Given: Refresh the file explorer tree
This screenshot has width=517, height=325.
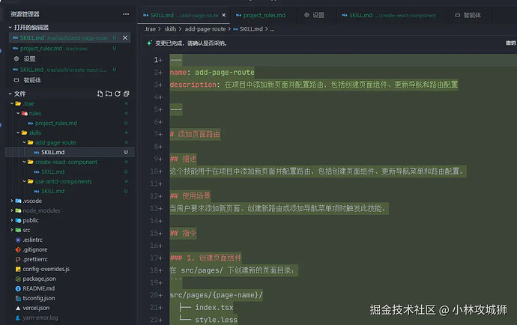Looking at the screenshot, I should 117,94.
